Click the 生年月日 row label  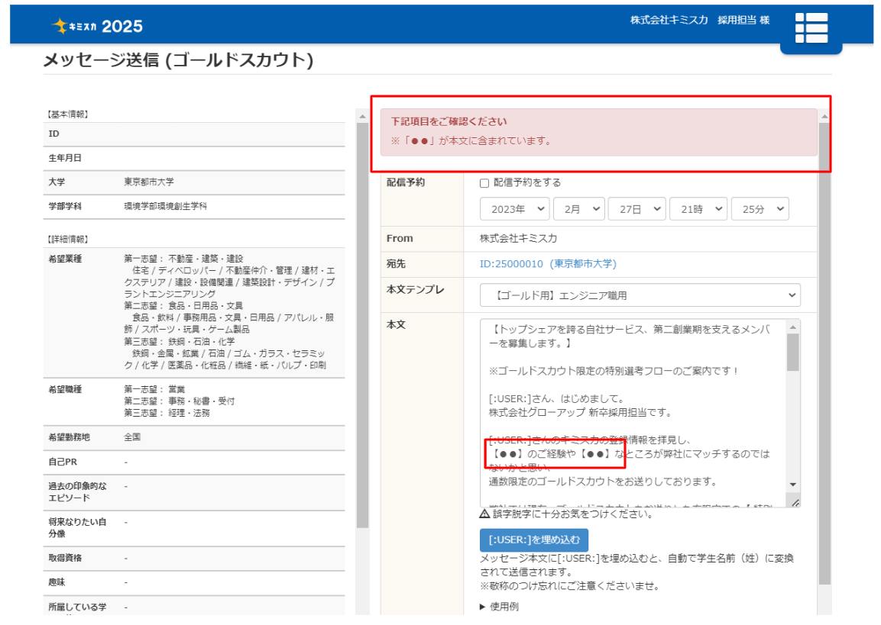click(65, 158)
